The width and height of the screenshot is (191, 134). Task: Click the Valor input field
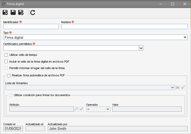pos(147,109)
